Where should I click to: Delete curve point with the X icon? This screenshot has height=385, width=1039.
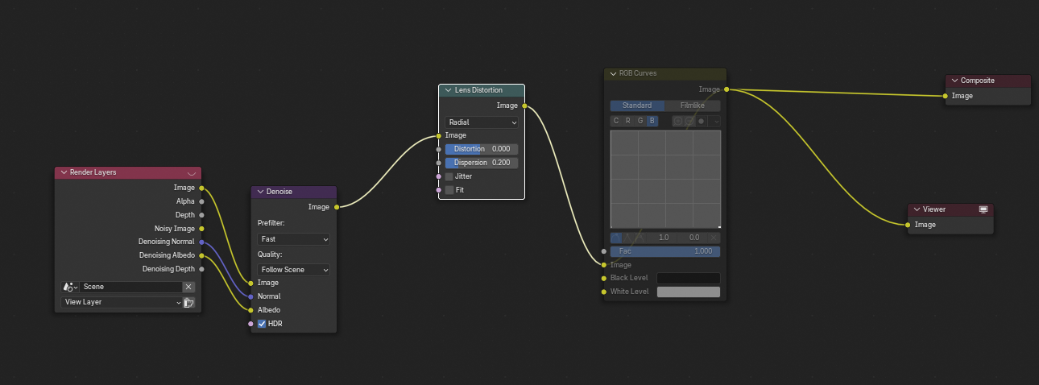[x=714, y=238]
